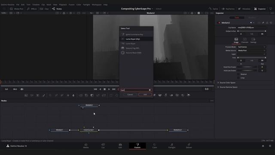Add the Brightness Contrast tool from the toolbar
Image resolution: width=275 pixels, height=155 pixels.
pos(68,95)
